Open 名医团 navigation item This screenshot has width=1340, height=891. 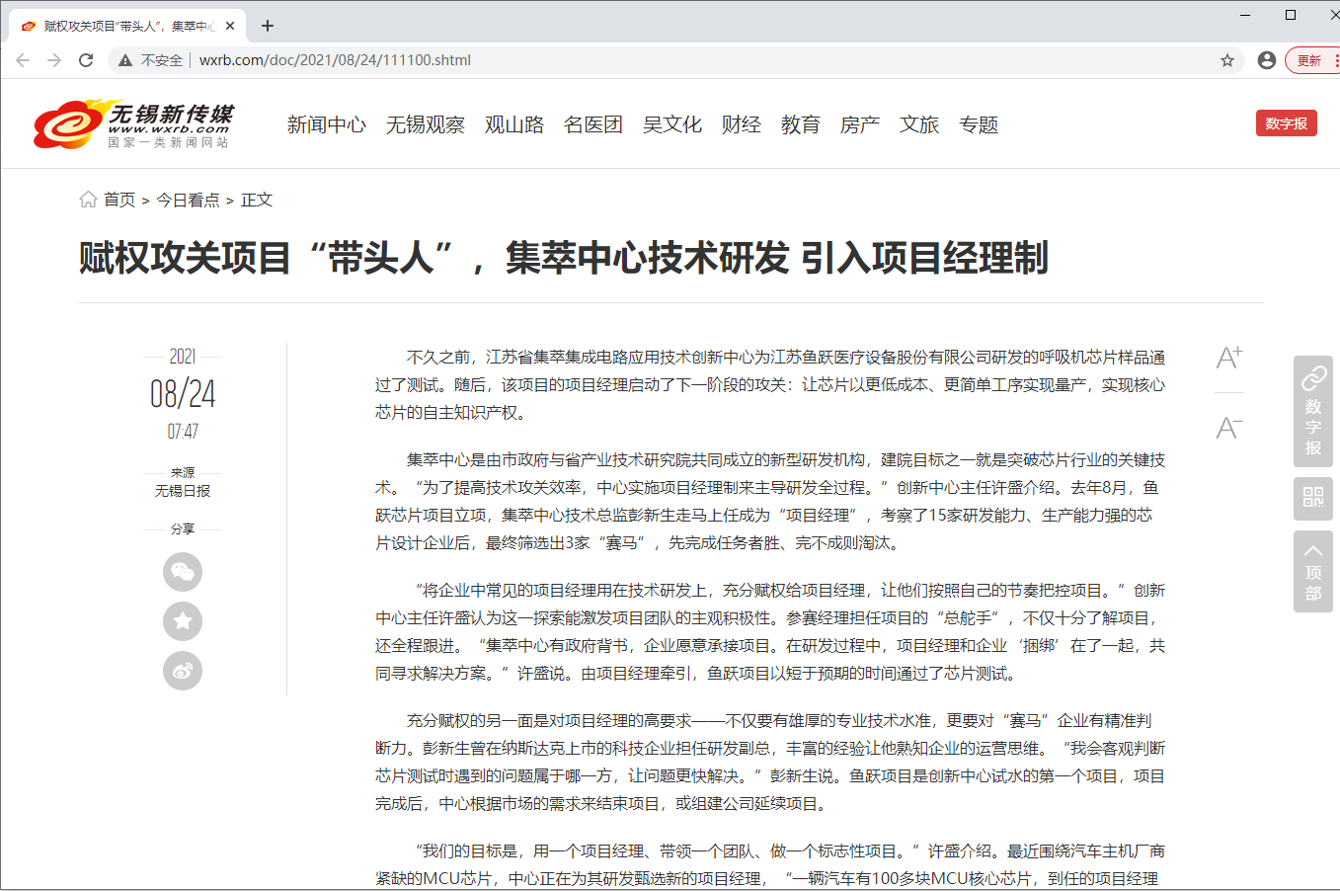[593, 124]
